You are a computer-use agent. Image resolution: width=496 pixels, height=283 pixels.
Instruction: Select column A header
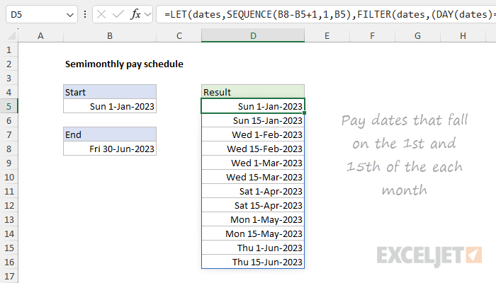click(40, 35)
